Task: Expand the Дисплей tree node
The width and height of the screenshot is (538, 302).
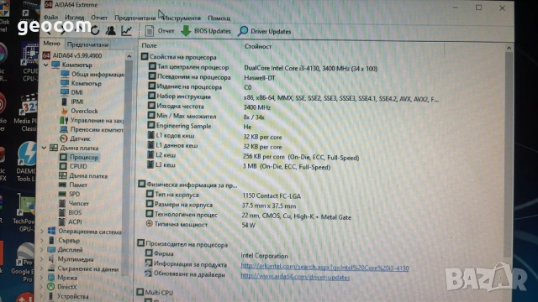Action: (42, 250)
